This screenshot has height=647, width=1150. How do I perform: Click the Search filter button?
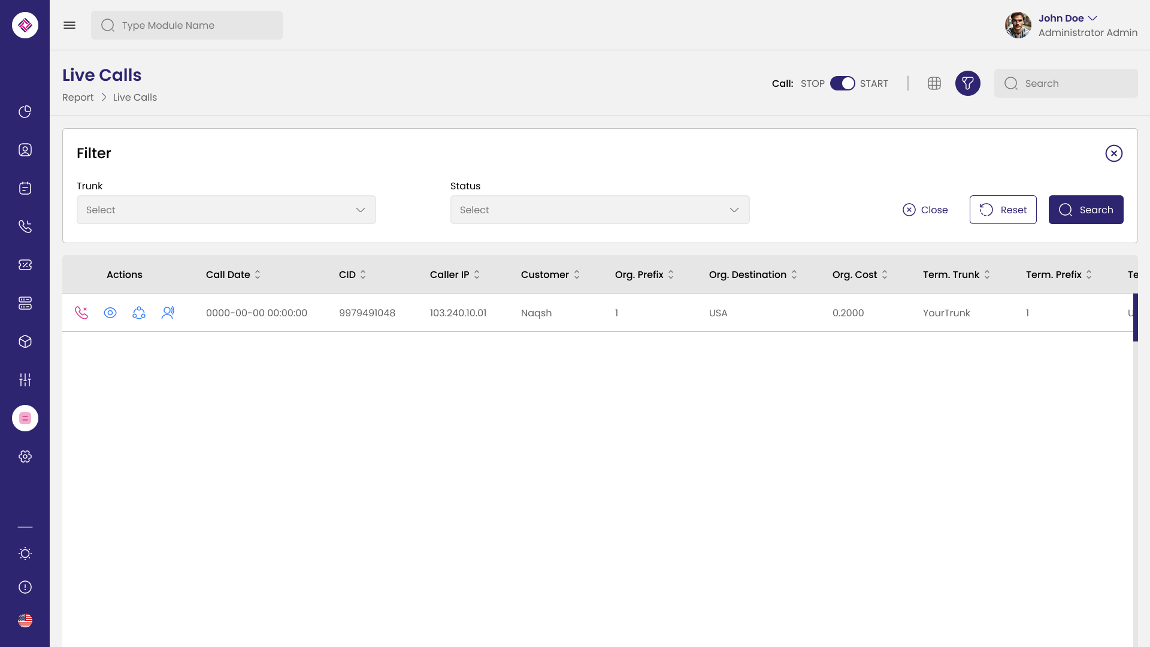(x=1086, y=210)
